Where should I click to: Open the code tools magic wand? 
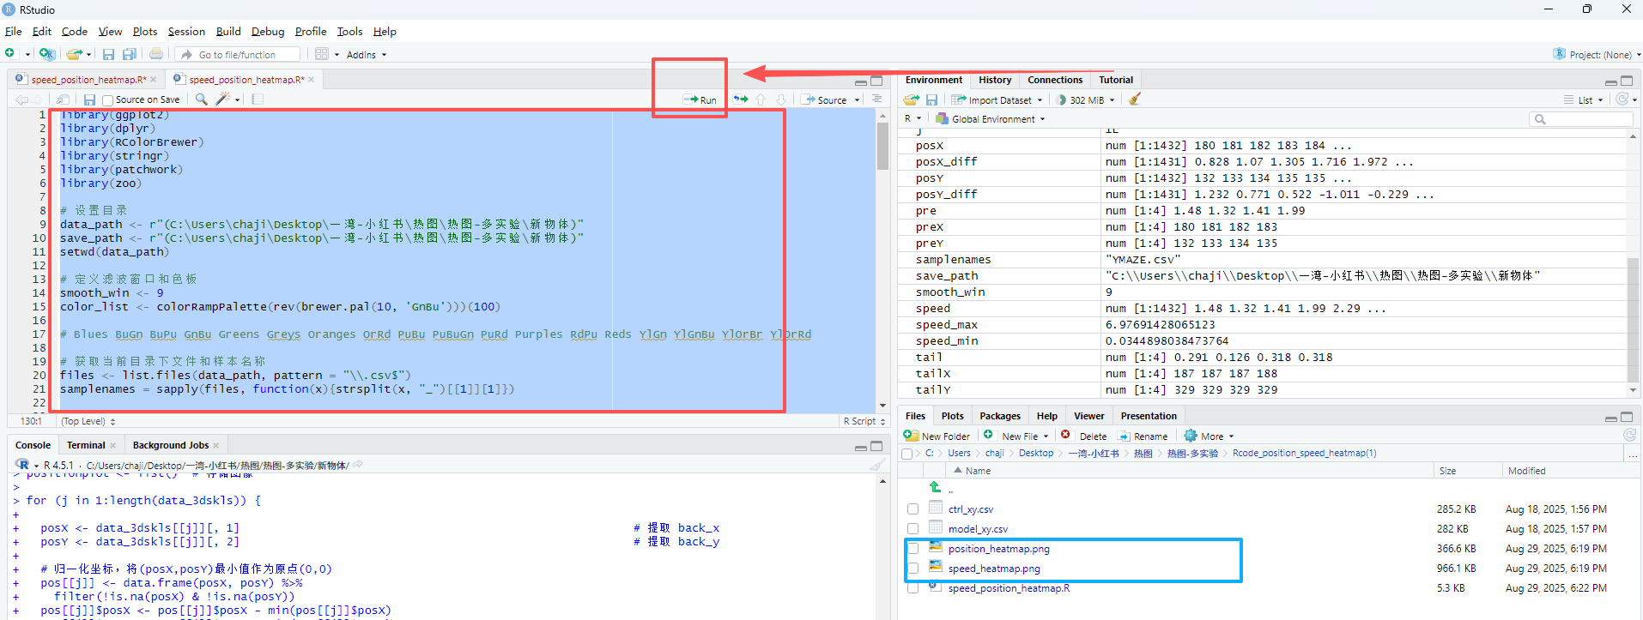223,99
